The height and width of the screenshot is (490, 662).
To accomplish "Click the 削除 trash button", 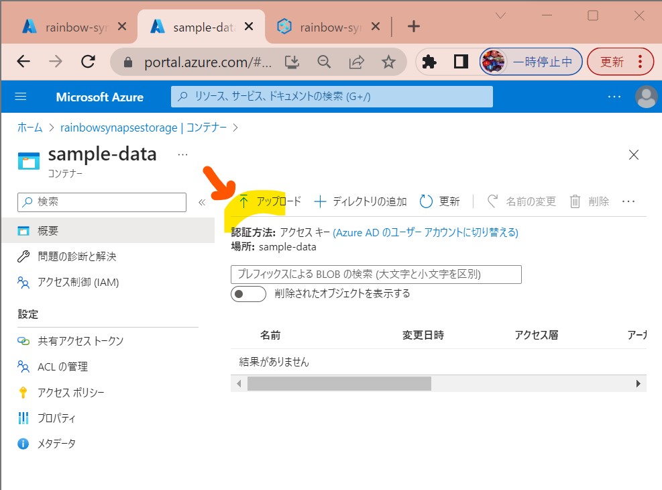I will tap(590, 201).
